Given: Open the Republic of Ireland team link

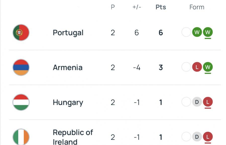Looking at the screenshot, I should pos(73,137).
